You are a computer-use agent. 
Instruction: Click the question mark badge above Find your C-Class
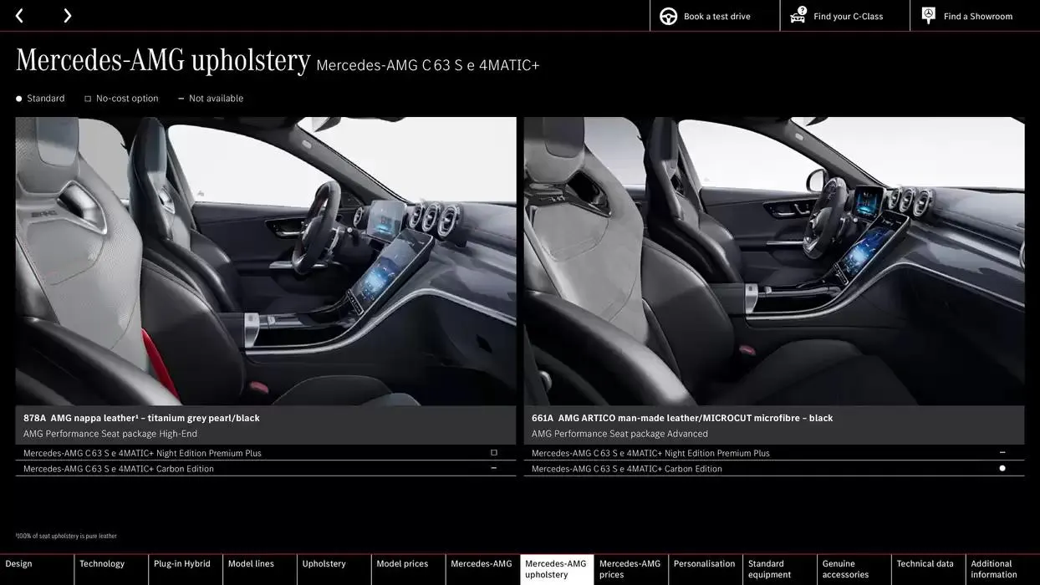[x=801, y=10]
